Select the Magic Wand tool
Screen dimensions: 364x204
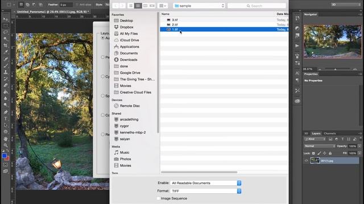point(6,39)
